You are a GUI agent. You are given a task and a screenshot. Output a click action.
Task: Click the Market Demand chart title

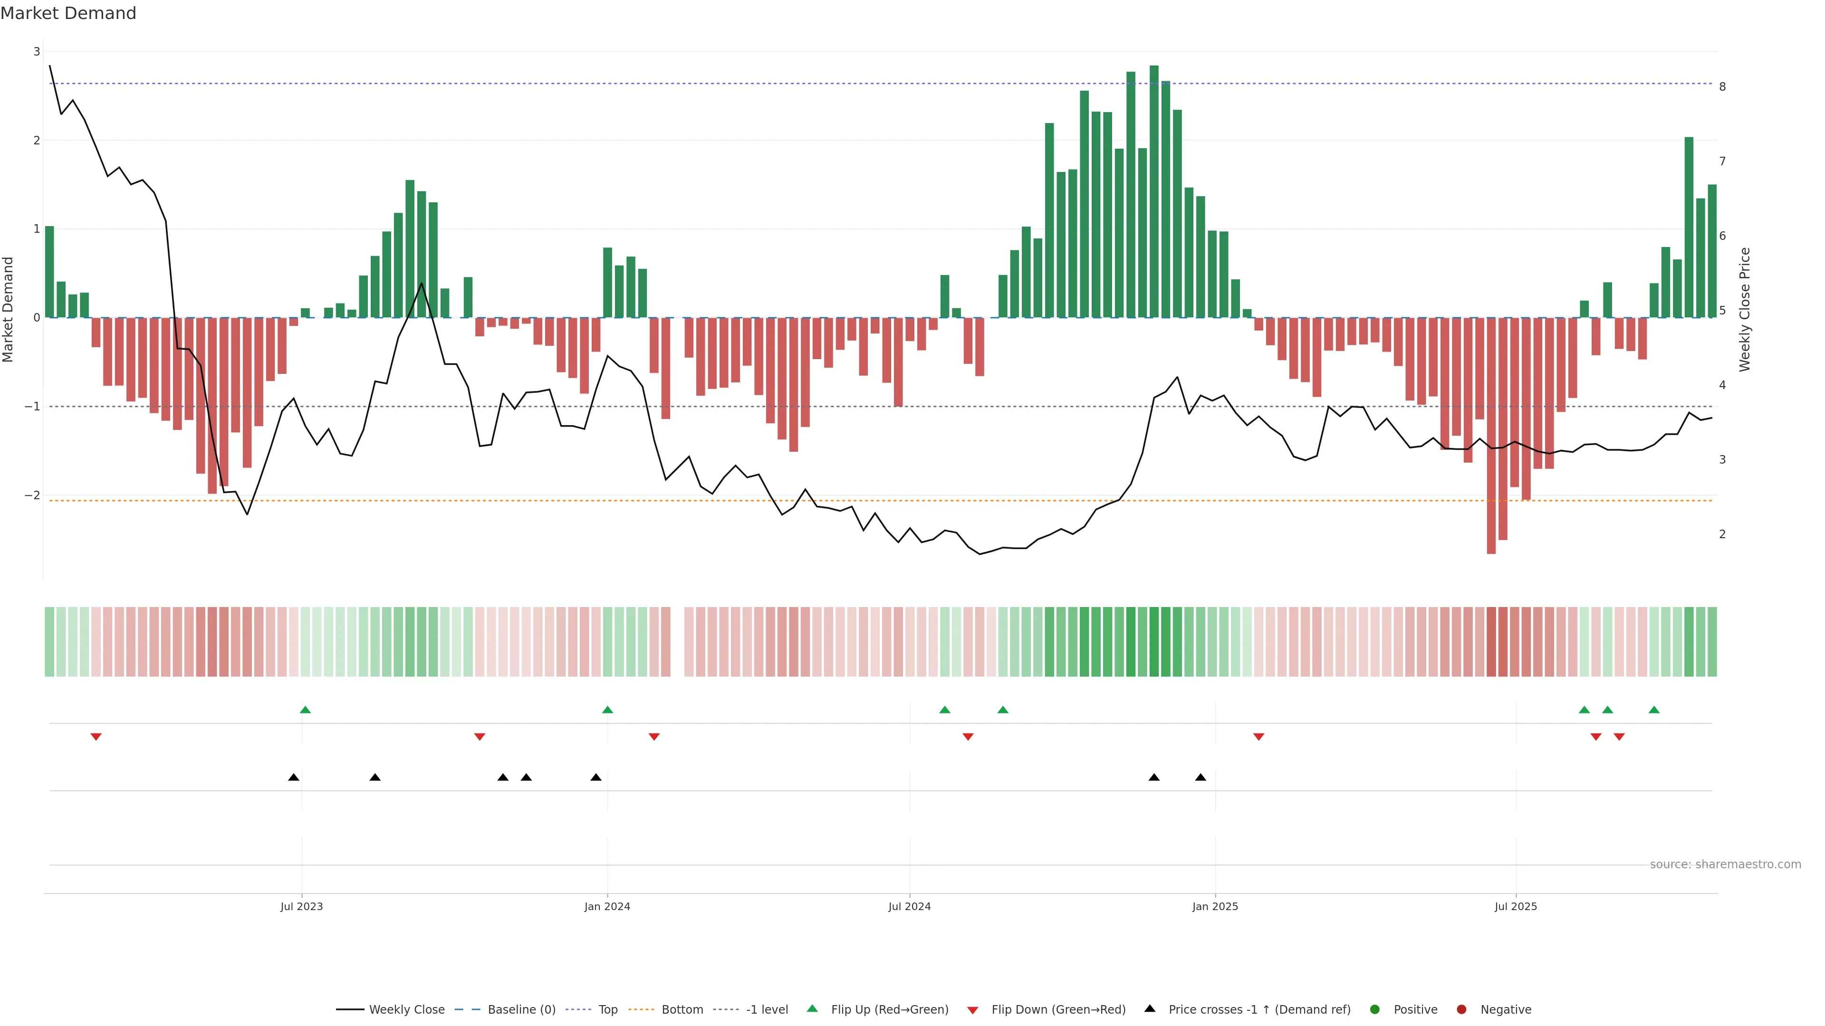click(68, 13)
